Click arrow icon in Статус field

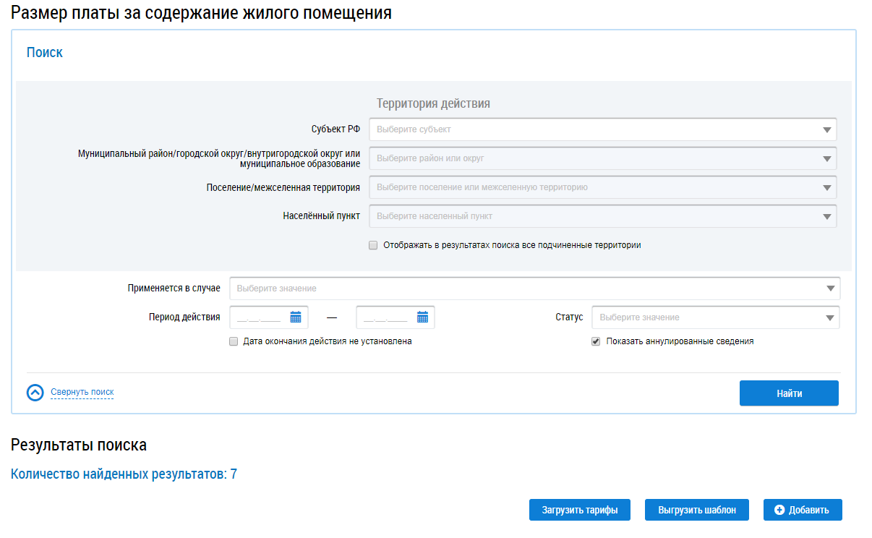click(x=830, y=317)
